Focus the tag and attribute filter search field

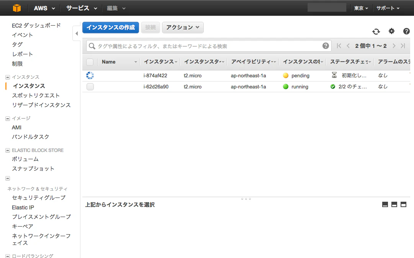coord(209,46)
